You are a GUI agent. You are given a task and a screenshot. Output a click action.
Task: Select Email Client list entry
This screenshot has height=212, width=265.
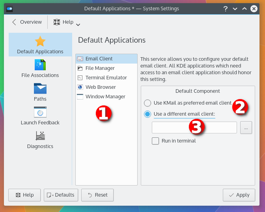[99, 59]
